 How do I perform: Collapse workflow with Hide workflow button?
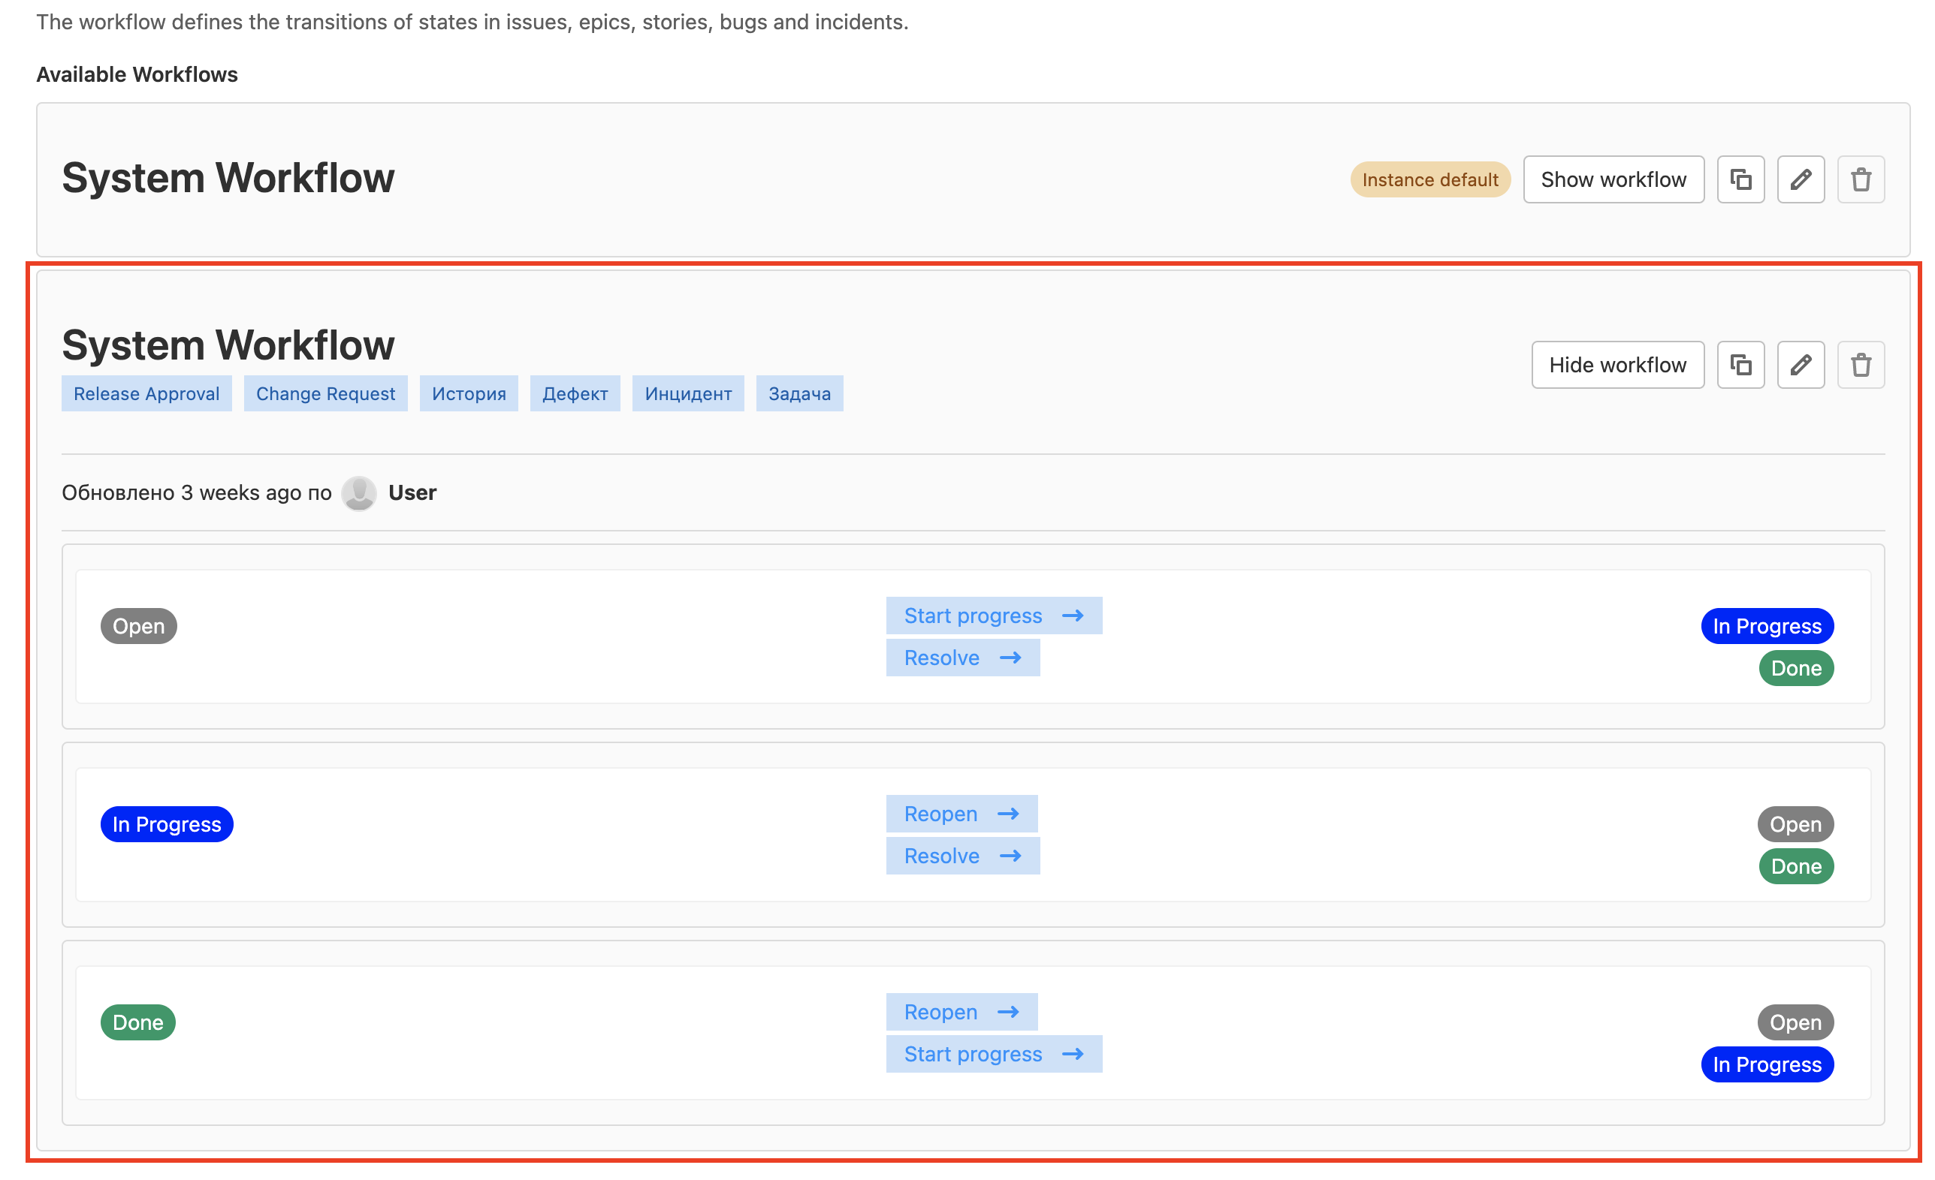point(1617,365)
